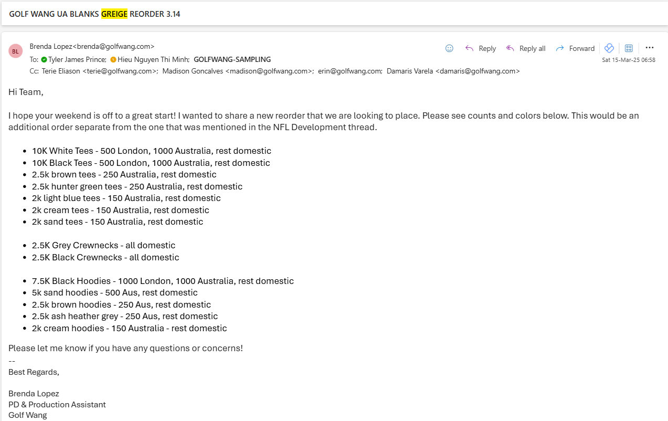This screenshot has width=668, height=421.
Task: Click the BL sender avatar
Action: (16, 51)
